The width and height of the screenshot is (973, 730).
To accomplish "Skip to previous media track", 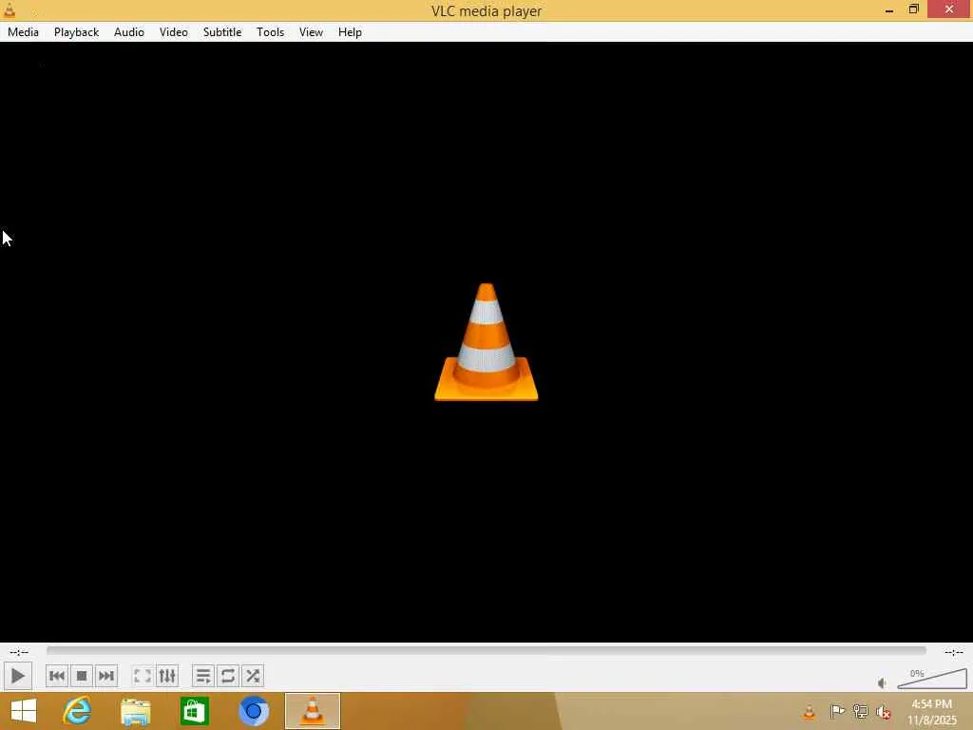I will [x=57, y=676].
